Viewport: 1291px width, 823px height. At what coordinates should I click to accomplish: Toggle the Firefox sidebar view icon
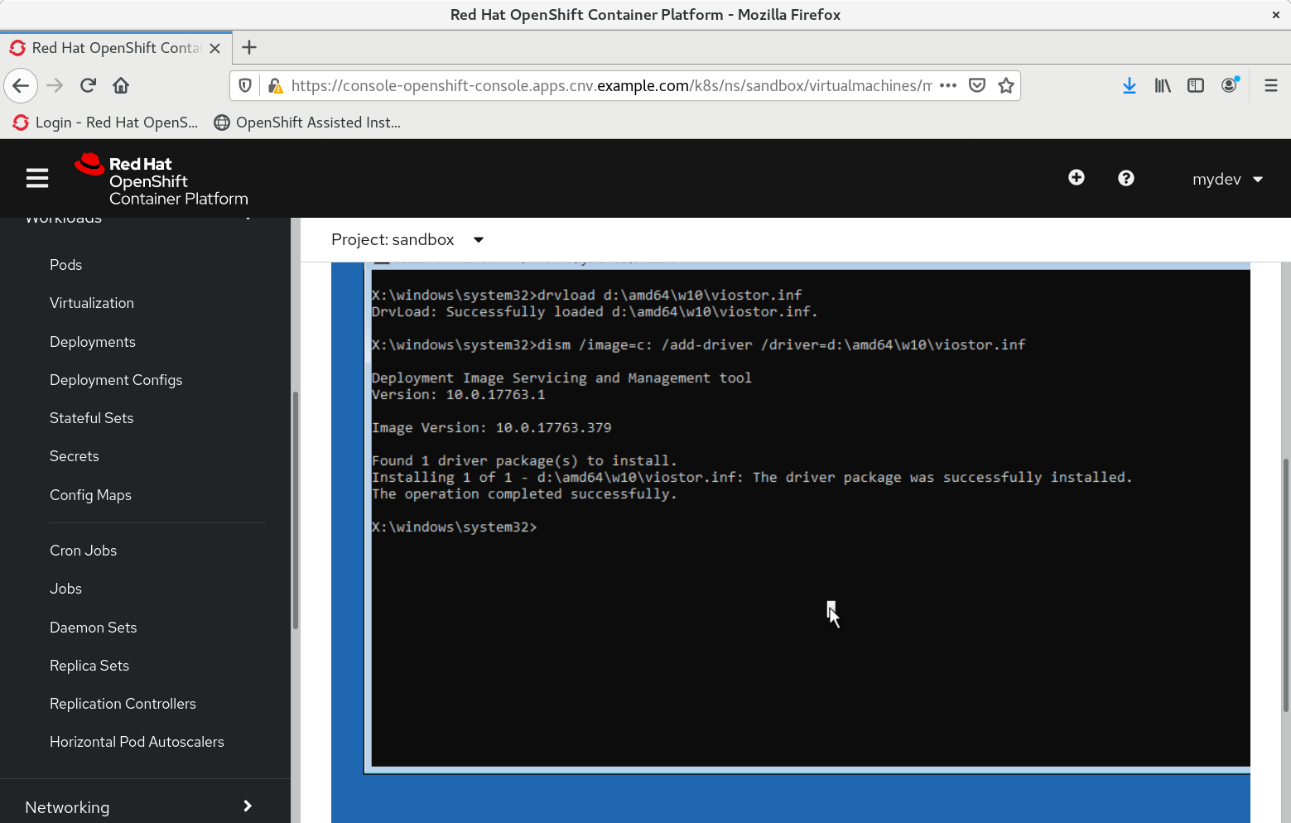pyautogui.click(x=1195, y=85)
